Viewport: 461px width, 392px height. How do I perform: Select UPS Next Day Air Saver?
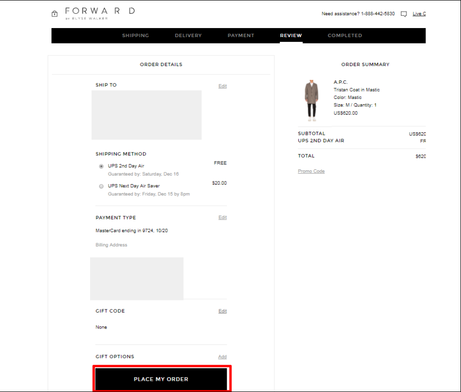101,186
